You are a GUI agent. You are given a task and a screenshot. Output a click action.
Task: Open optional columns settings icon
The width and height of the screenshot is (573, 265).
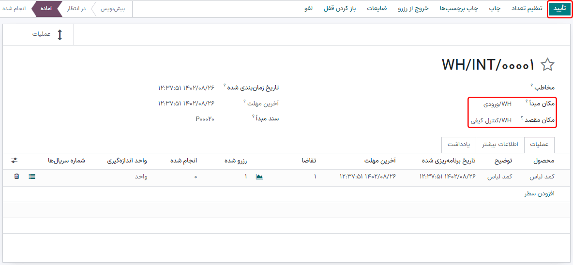pyautogui.click(x=15, y=161)
